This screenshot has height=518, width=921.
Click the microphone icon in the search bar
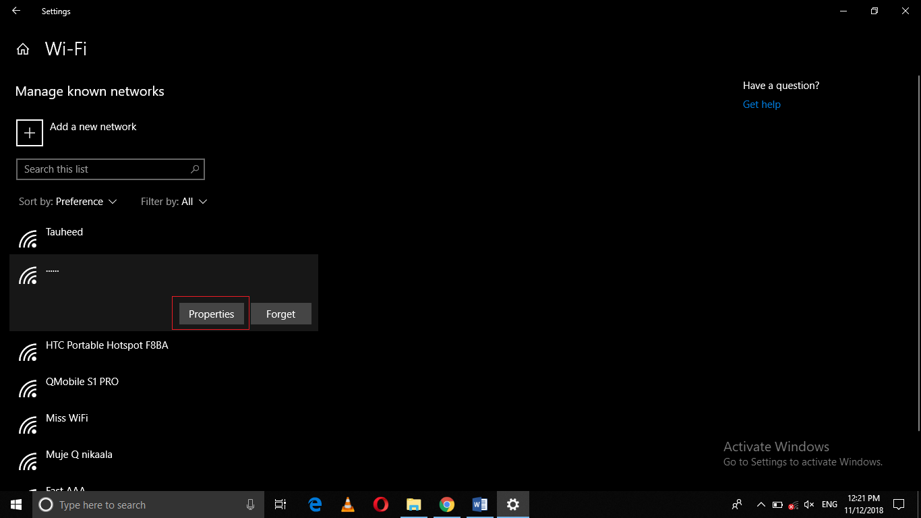pos(250,505)
